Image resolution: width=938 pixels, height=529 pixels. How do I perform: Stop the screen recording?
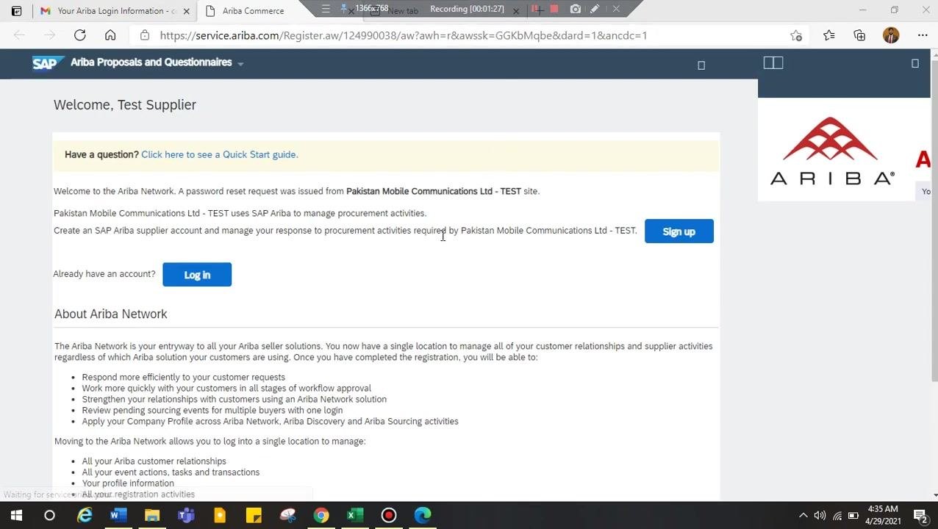click(x=554, y=9)
